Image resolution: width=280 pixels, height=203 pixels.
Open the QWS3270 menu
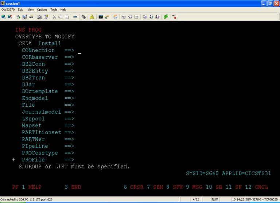tap(8, 9)
